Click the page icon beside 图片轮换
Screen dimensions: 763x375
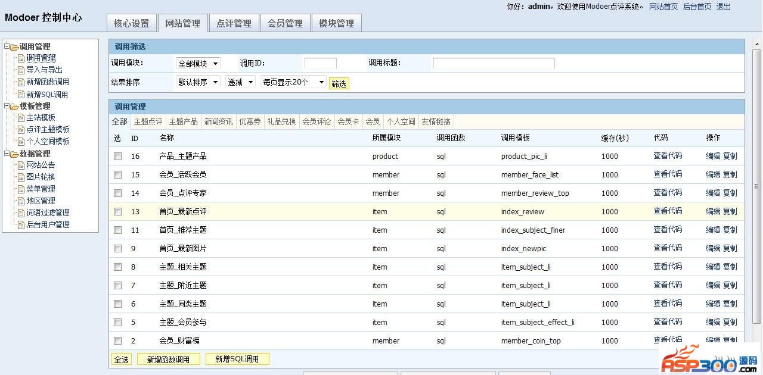point(21,177)
